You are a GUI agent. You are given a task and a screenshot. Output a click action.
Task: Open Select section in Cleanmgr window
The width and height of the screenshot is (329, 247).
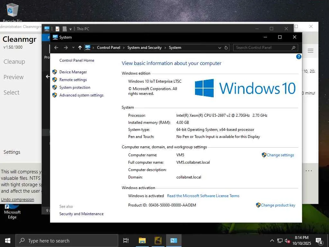(x=11, y=92)
